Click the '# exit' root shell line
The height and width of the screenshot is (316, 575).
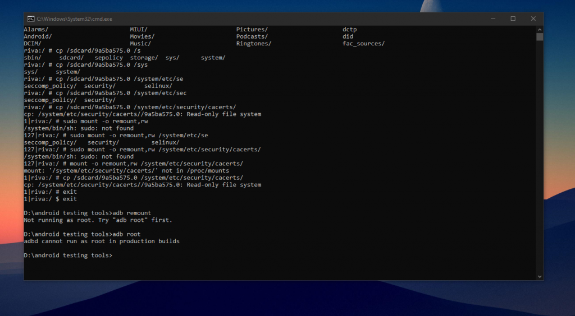point(50,192)
